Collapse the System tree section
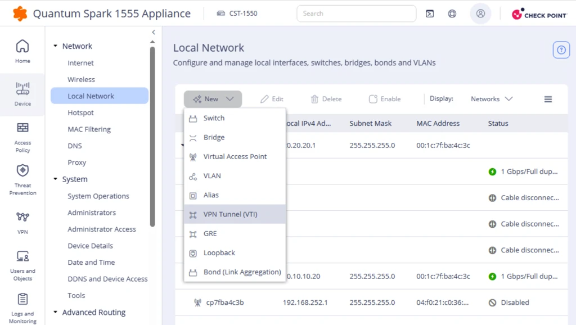The height and width of the screenshot is (325, 576). coord(56,179)
